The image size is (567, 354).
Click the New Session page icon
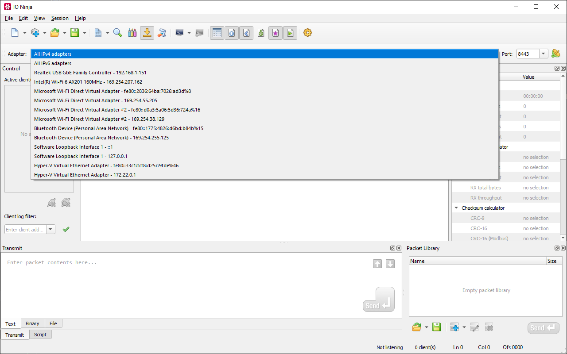[x=15, y=33]
